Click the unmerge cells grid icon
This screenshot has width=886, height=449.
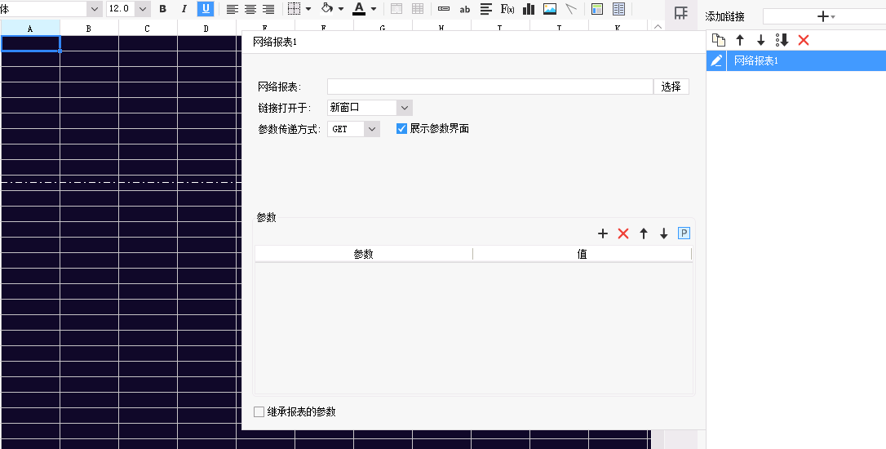[x=418, y=9]
